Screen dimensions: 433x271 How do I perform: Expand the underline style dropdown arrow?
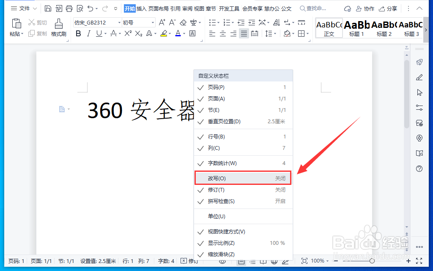[105, 34]
